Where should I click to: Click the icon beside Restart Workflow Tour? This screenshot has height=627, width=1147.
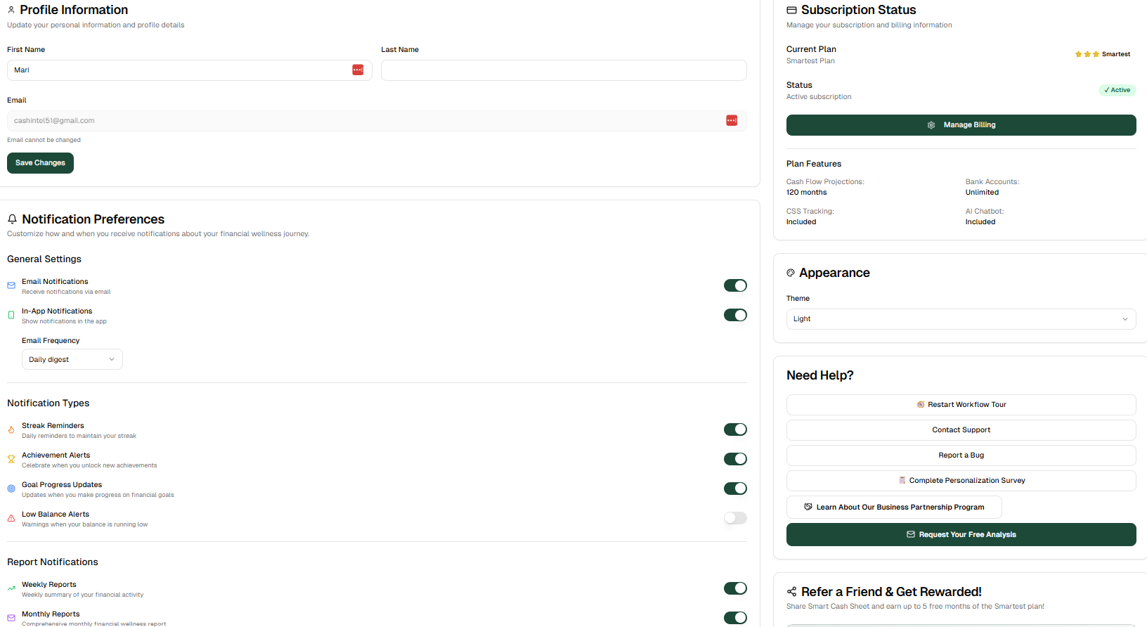[x=921, y=404]
